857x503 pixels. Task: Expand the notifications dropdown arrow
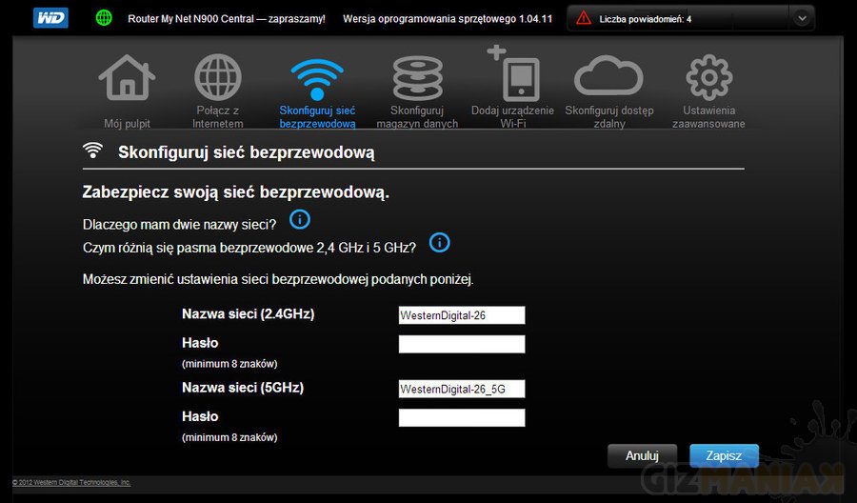(802, 18)
